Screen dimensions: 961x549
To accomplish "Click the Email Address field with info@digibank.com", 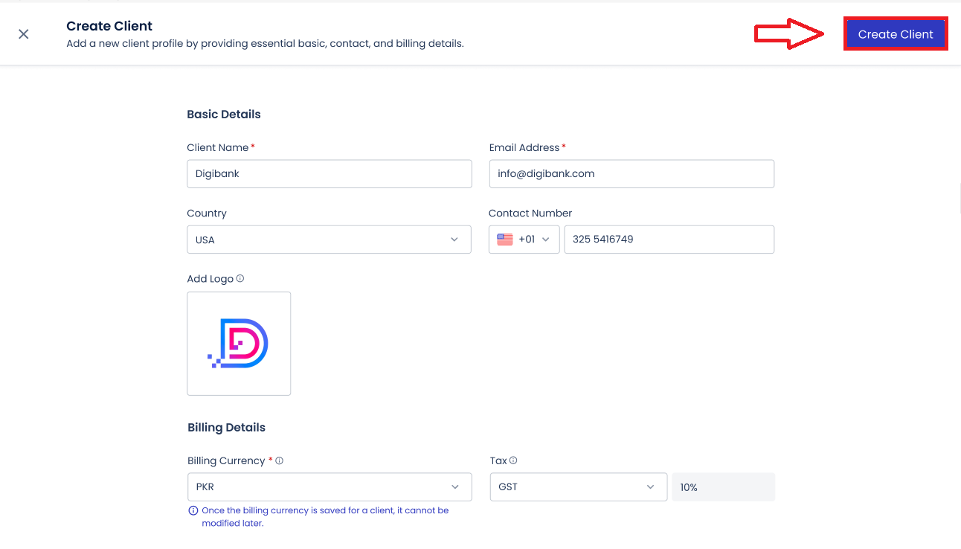I will click(x=631, y=173).
